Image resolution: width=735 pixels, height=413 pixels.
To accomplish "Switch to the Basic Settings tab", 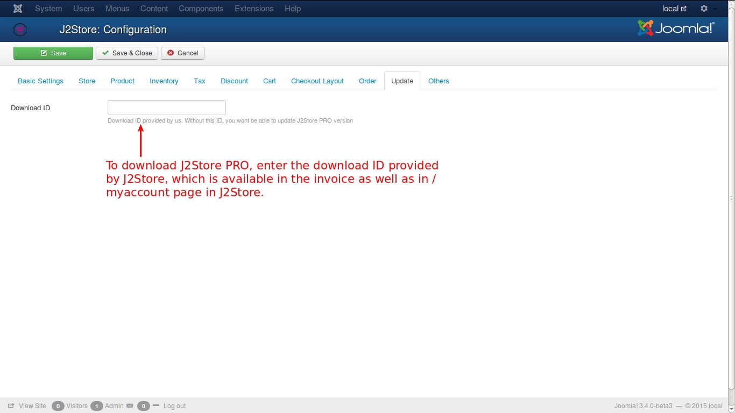I will [x=40, y=81].
